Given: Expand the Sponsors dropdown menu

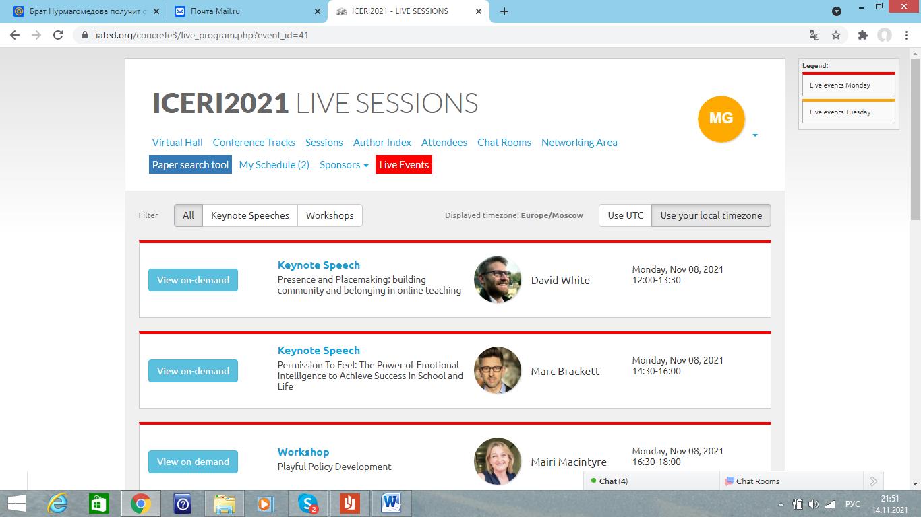Looking at the screenshot, I should [344, 165].
